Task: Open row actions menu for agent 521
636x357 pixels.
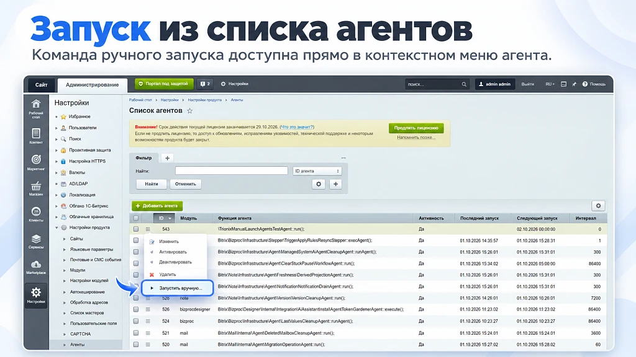Action: tap(148, 333)
